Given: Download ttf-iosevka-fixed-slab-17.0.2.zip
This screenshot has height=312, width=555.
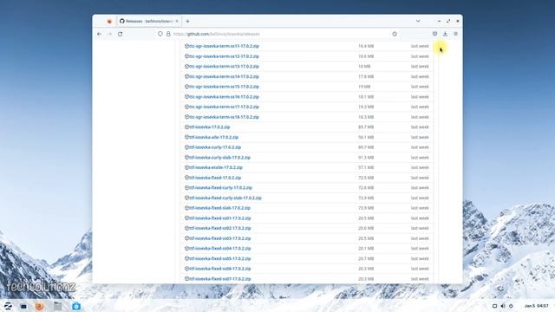Looking at the screenshot, I should 219,208.
